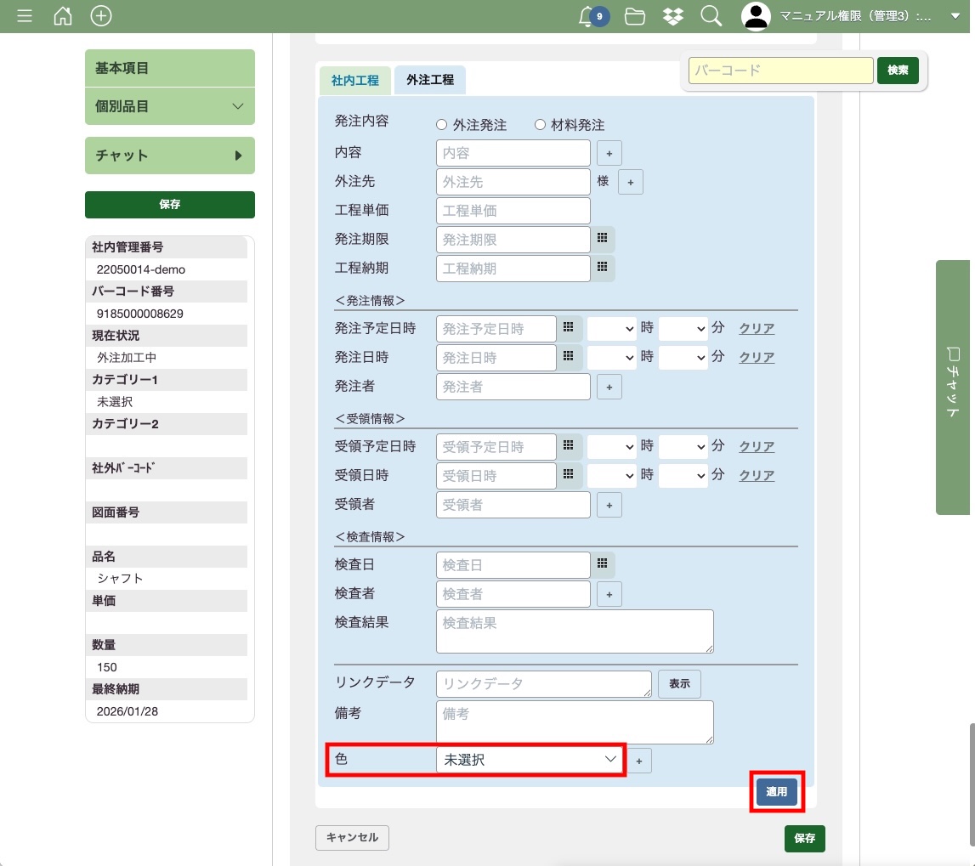Switch to the 外注工程 tab
The height and width of the screenshot is (866, 975).
(430, 80)
